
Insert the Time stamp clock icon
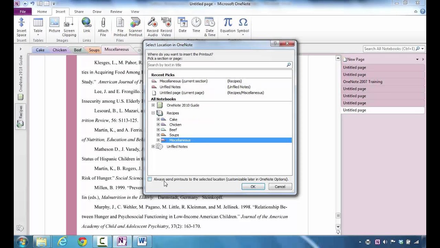pyautogui.click(x=196, y=23)
